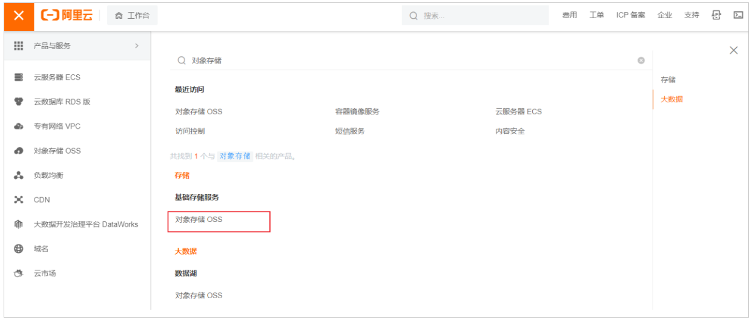This screenshot has width=752, height=320.
Task: Expand the 产品与服务 chevron arrow
Action: [137, 46]
